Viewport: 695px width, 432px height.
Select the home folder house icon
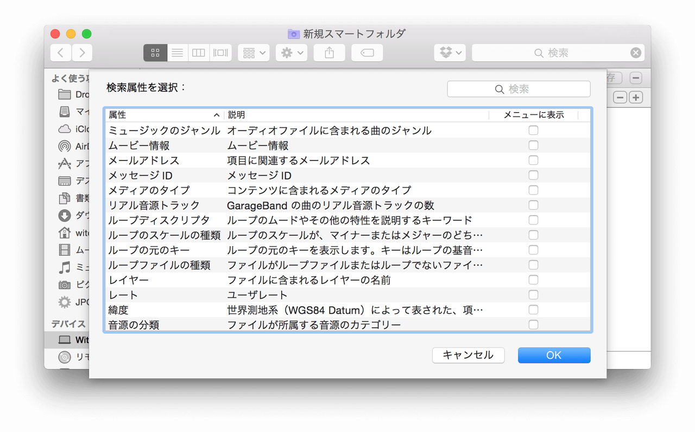pos(65,233)
